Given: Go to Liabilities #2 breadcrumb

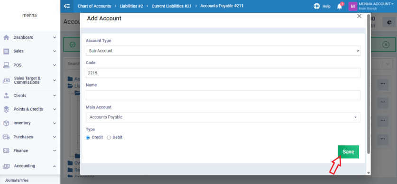Looking at the screenshot, I should (131, 6).
